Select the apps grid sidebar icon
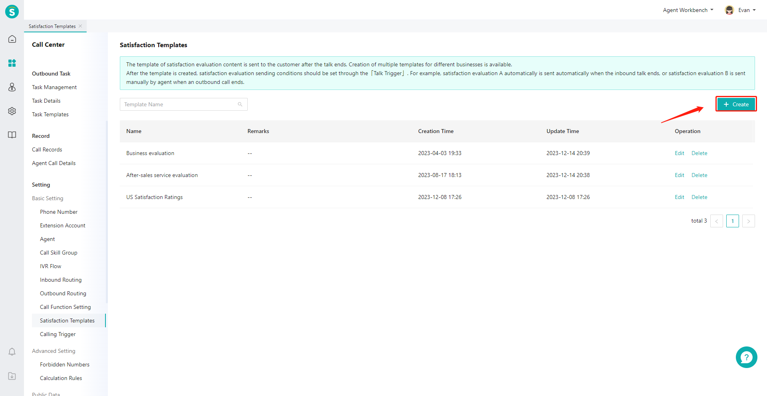 12,63
